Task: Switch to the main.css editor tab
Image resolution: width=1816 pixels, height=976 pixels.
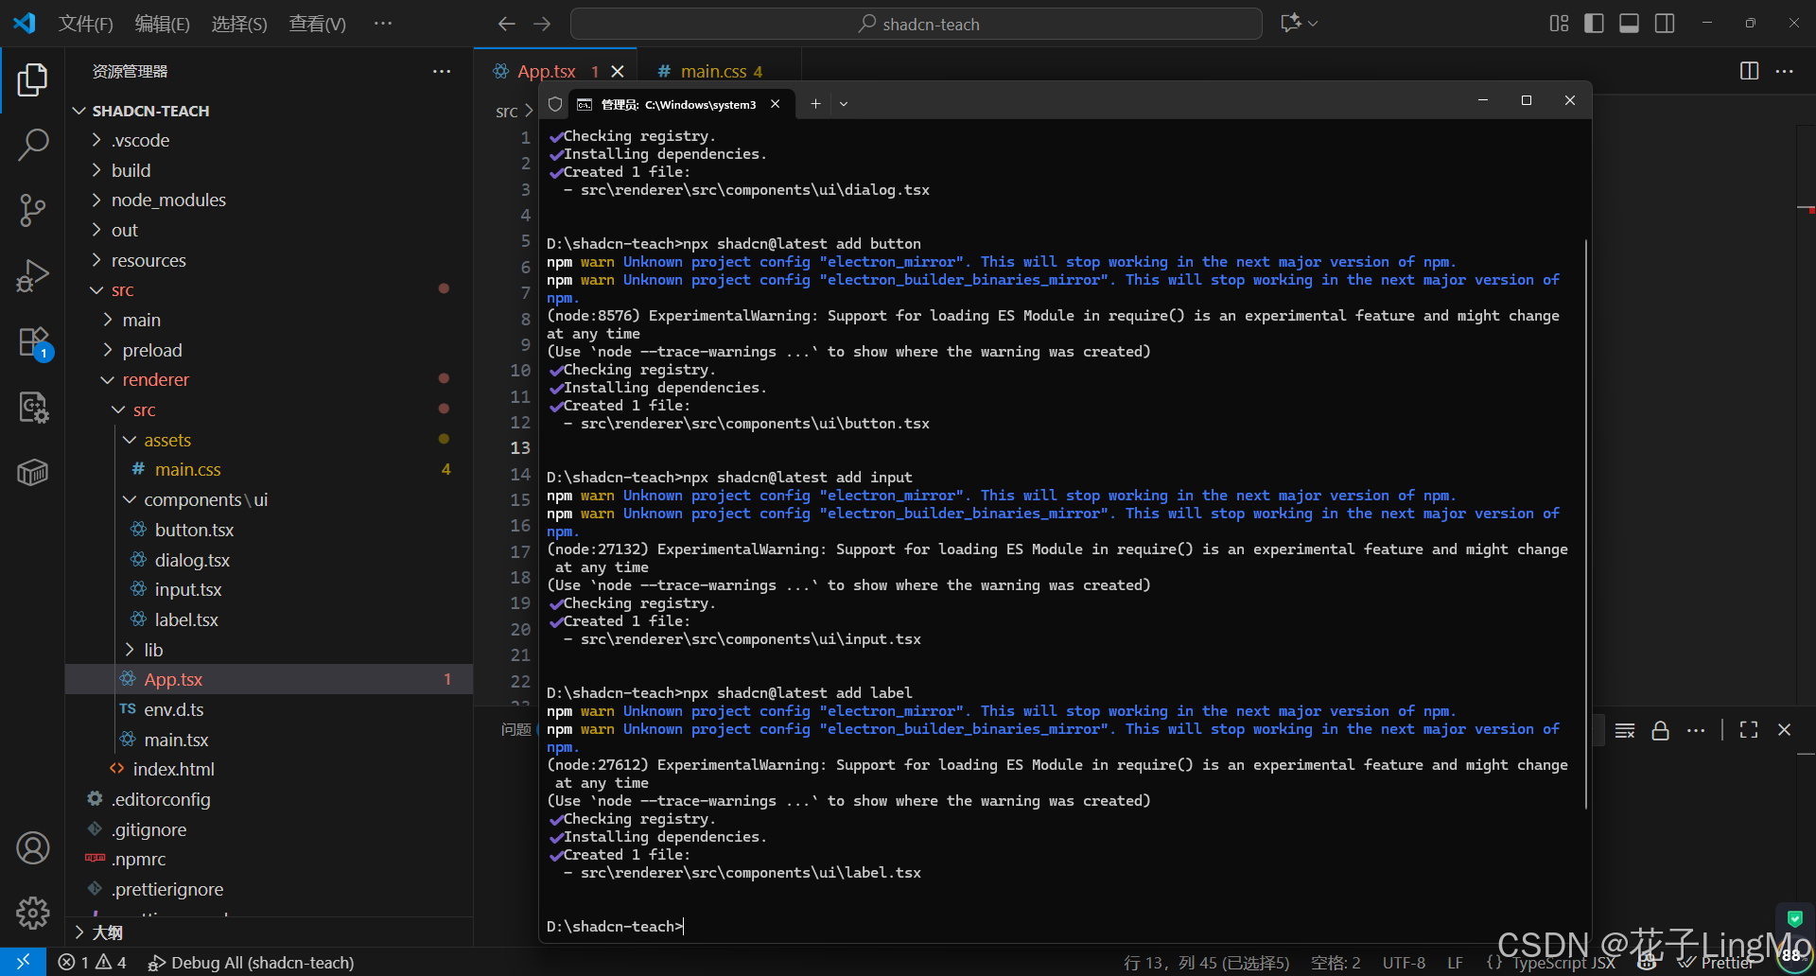Action: pos(719,71)
